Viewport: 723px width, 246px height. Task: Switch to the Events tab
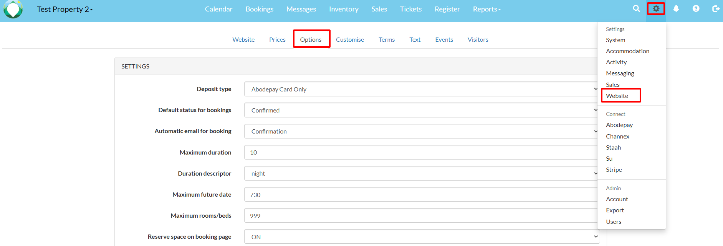tap(444, 40)
